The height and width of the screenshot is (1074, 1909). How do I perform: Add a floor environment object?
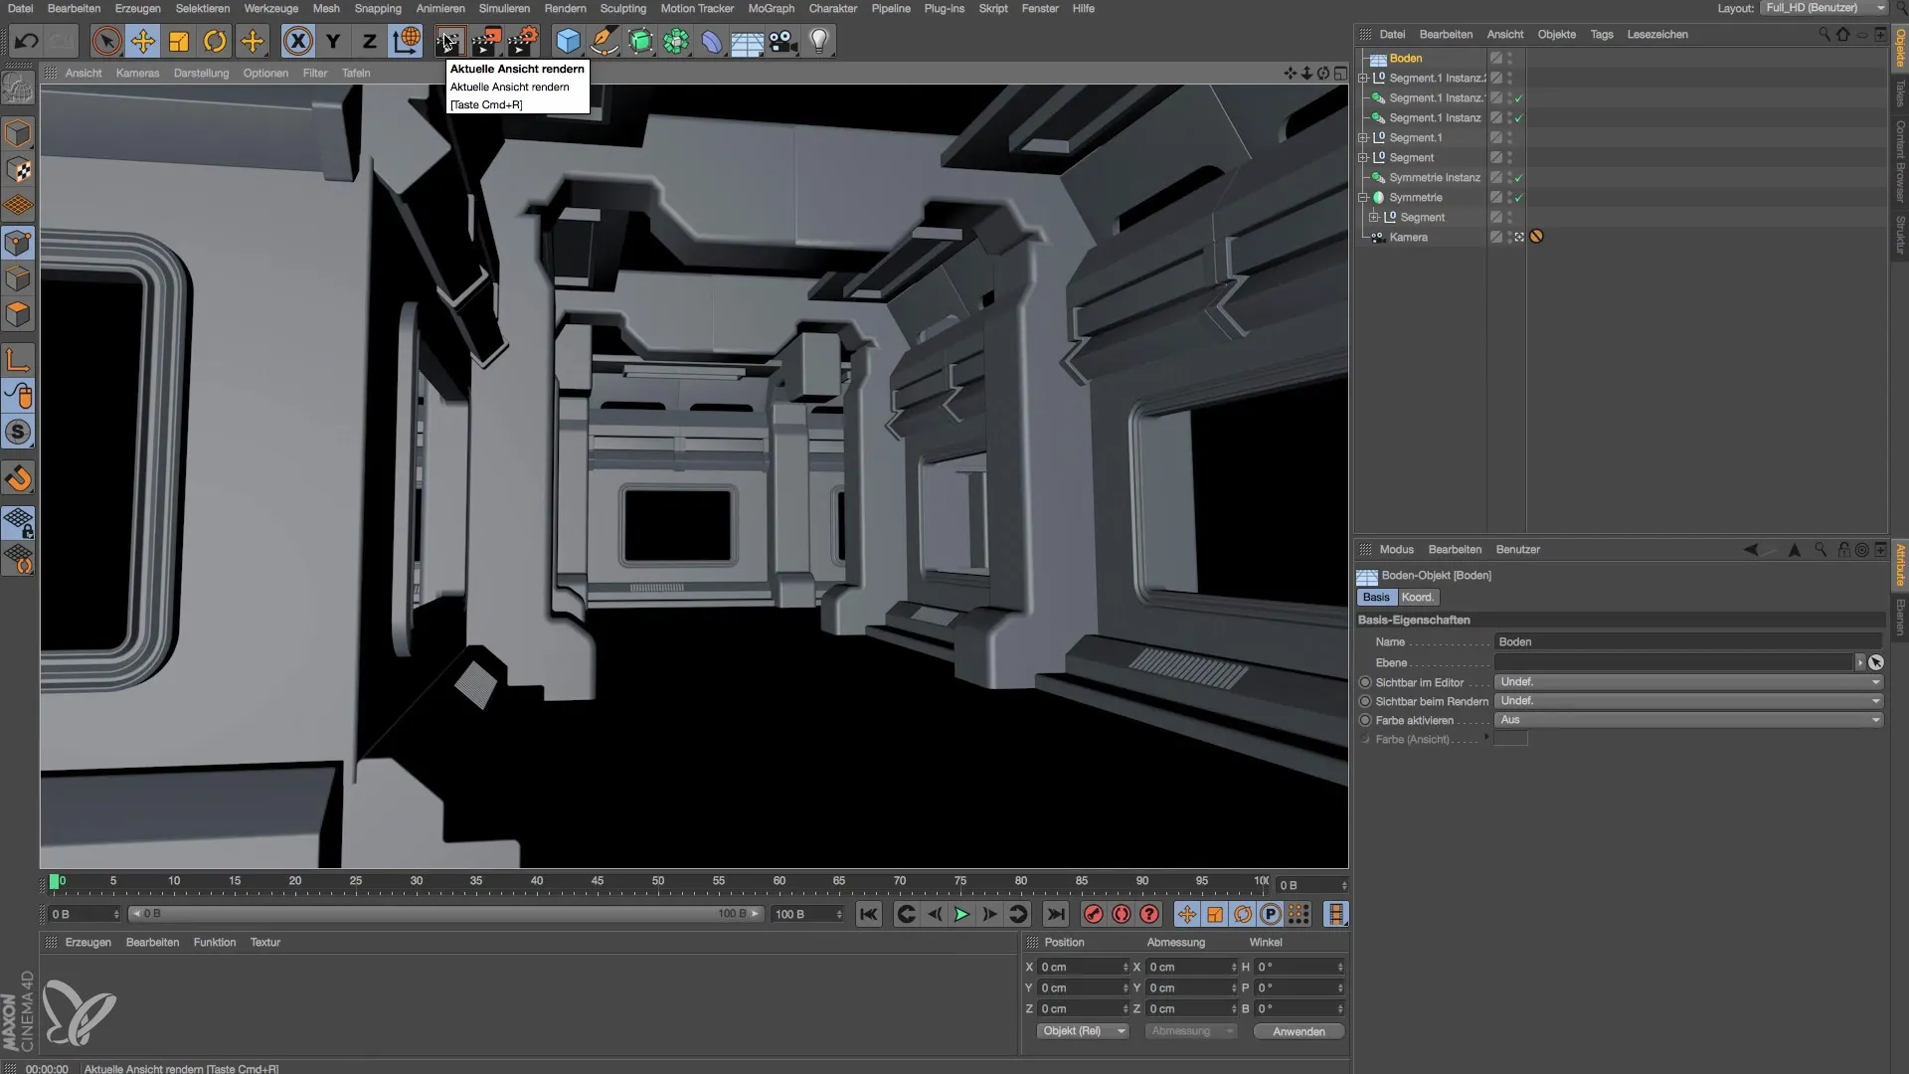[x=747, y=42]
